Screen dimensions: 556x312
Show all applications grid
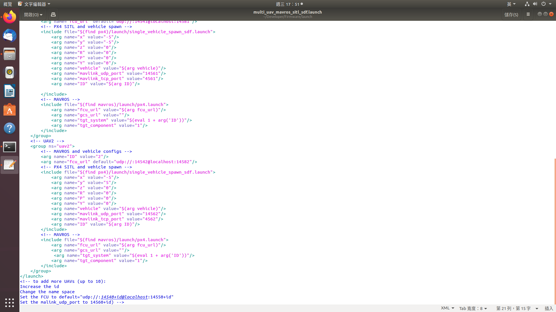click(10, 302)
